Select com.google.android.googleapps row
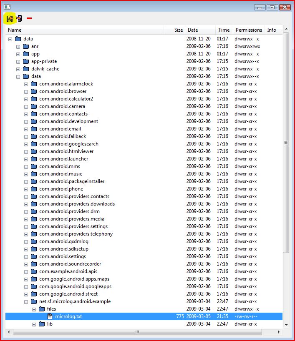Viewport: 295px width, 341px height. [x=144, y=286]
